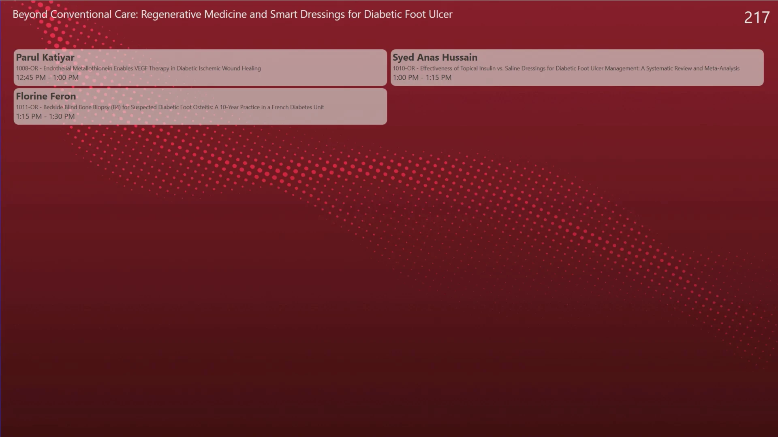Click '1010-OR - Effectiveness of Topical Insulin' title
This screenshot has height=437, width=778.
click(x=566, y=68)
